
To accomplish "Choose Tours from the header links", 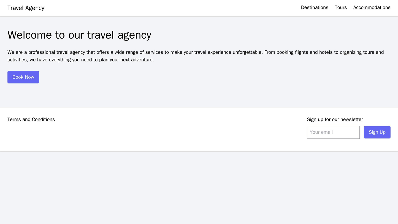I will point(340,7).
